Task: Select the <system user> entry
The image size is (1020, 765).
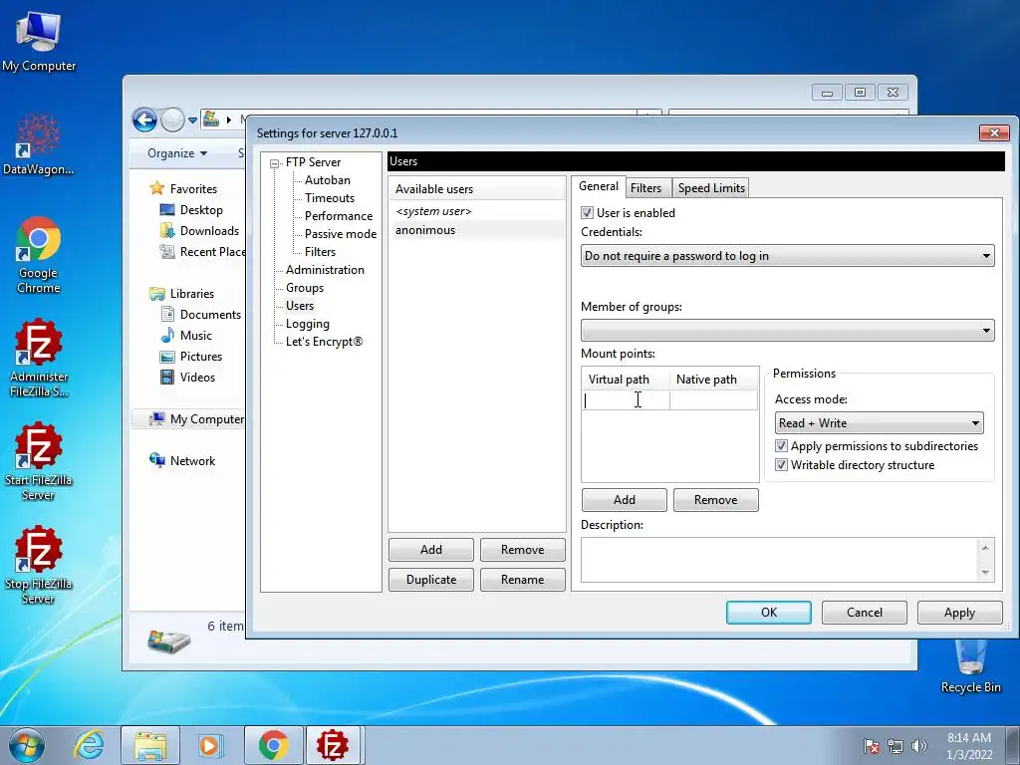Action: [x=478, y=211]
